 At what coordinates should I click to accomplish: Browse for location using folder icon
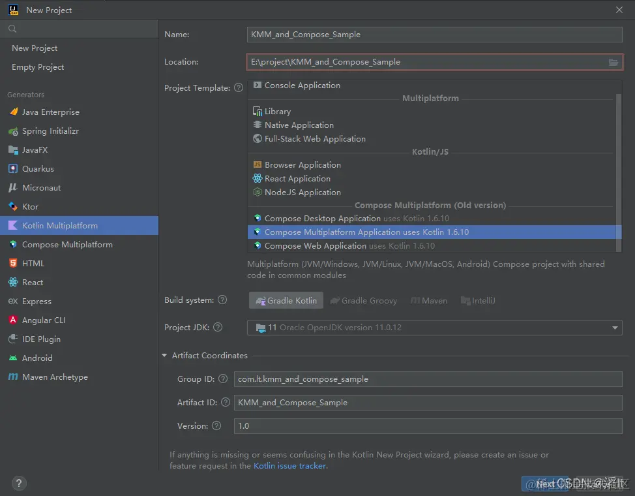(x=613, y=62)
